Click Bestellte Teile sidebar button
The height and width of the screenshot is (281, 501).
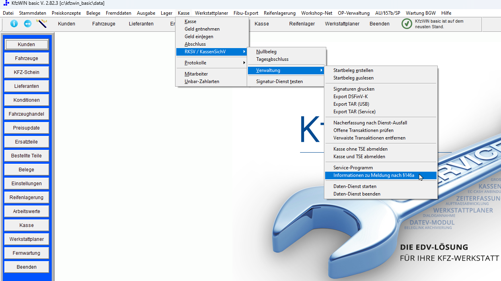[27, 156]
